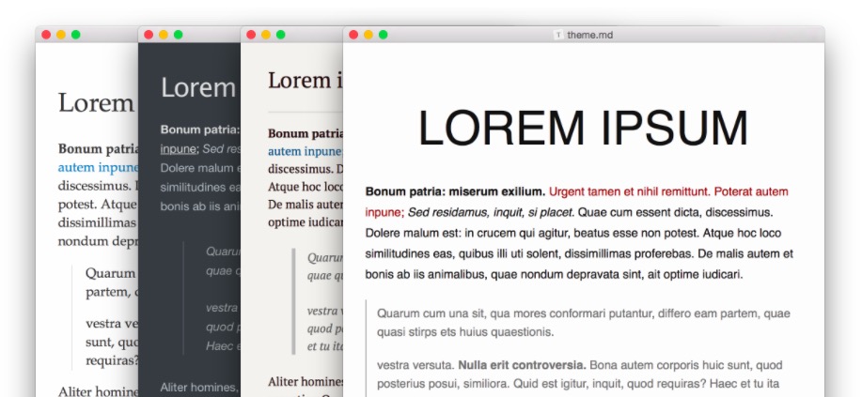This screenshot has height=397, width=862.
Task: Click the theme.md window title text
Action: [x=590, y=35]
